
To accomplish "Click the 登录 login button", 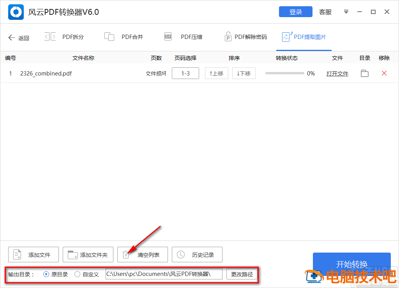I will [295, 12].
